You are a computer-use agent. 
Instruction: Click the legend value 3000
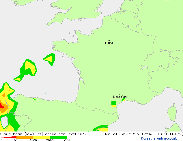tap(66, 140)
